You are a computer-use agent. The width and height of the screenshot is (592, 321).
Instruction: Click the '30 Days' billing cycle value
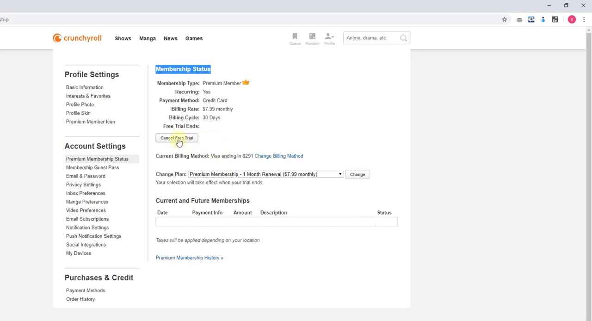(x=211, y=117)
